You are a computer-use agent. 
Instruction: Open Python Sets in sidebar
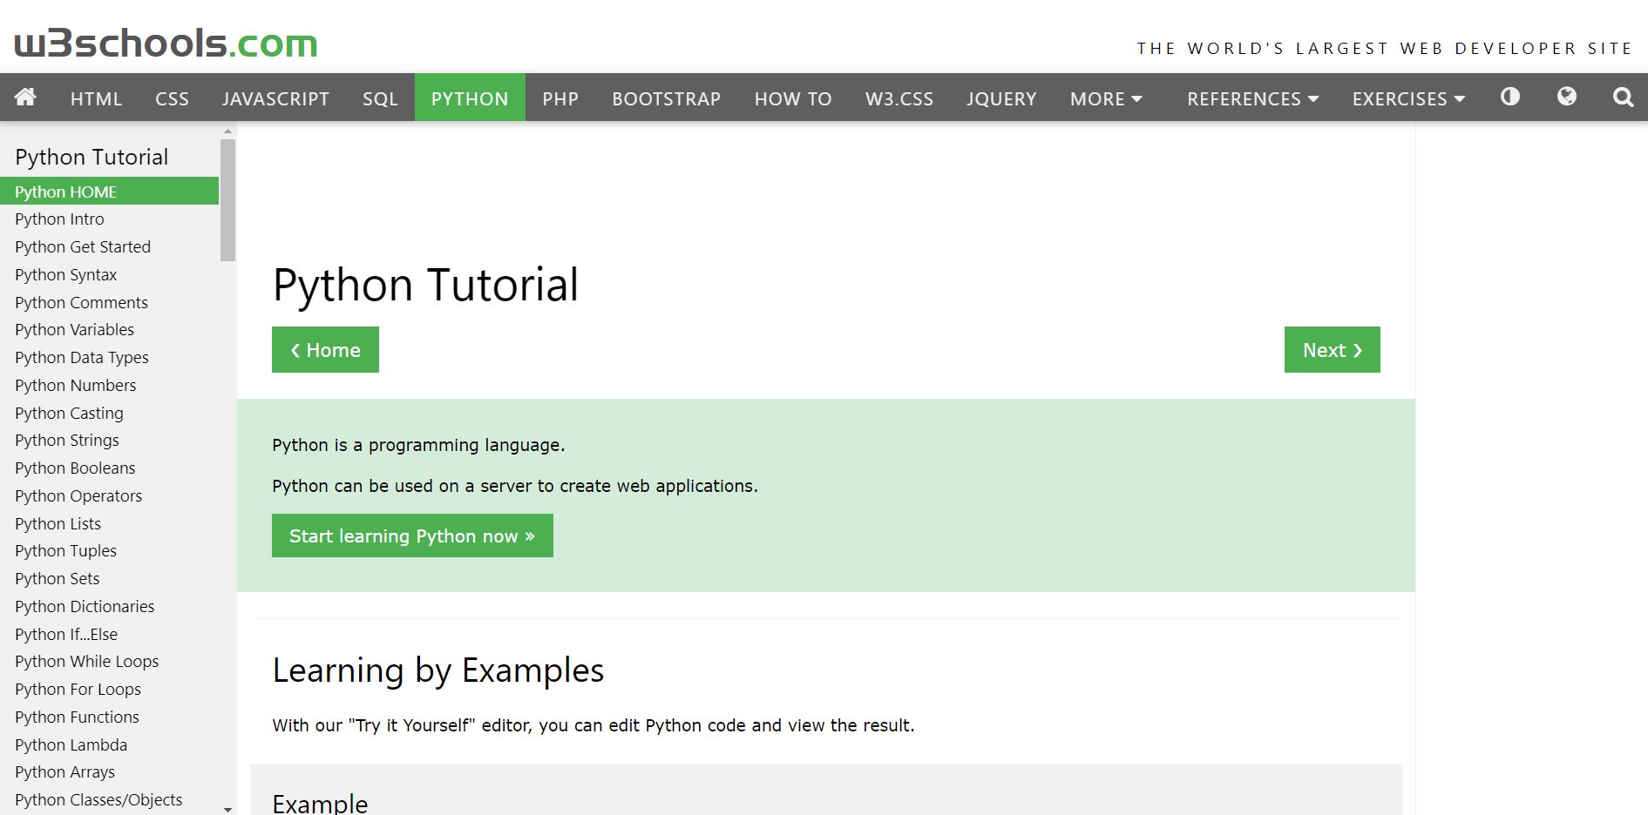click(58, 578)
